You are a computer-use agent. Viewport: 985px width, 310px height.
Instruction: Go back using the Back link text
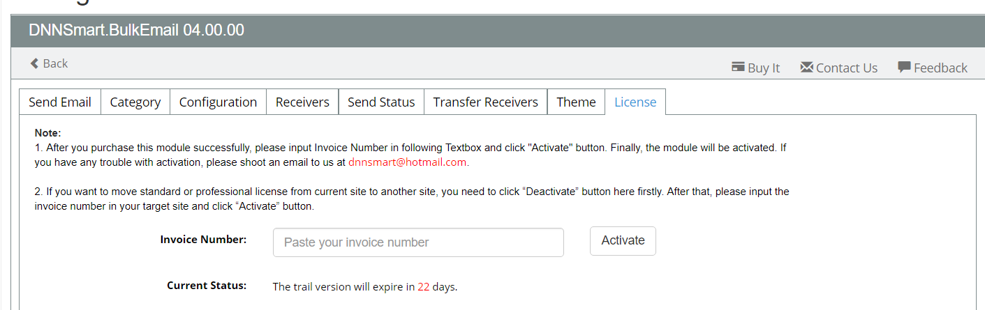click(55, 63)
